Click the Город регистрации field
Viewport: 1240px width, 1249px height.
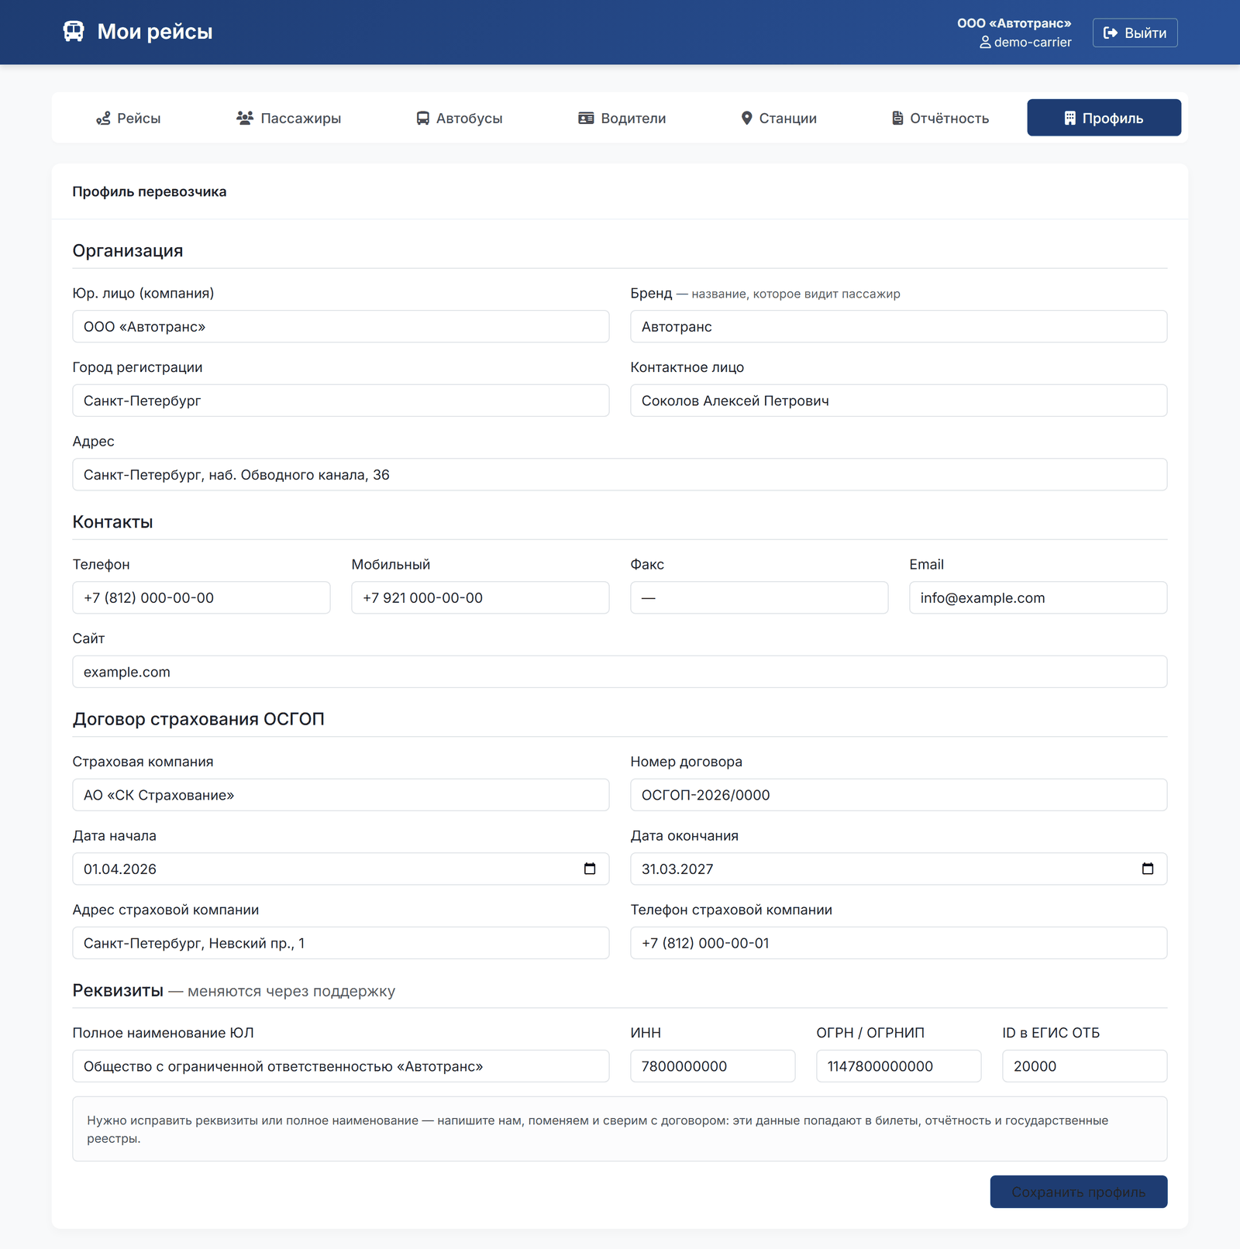(x=341, y=401)
